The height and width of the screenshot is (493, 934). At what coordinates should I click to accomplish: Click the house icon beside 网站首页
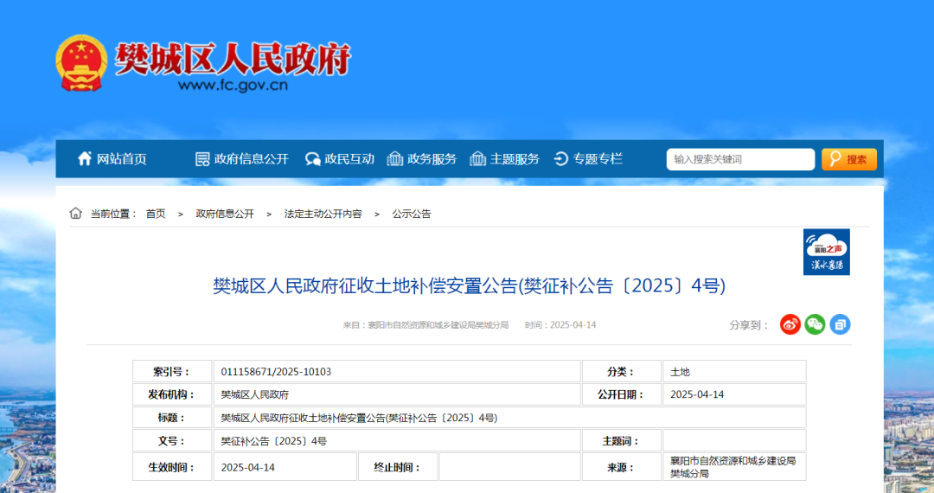click(85, 158)
